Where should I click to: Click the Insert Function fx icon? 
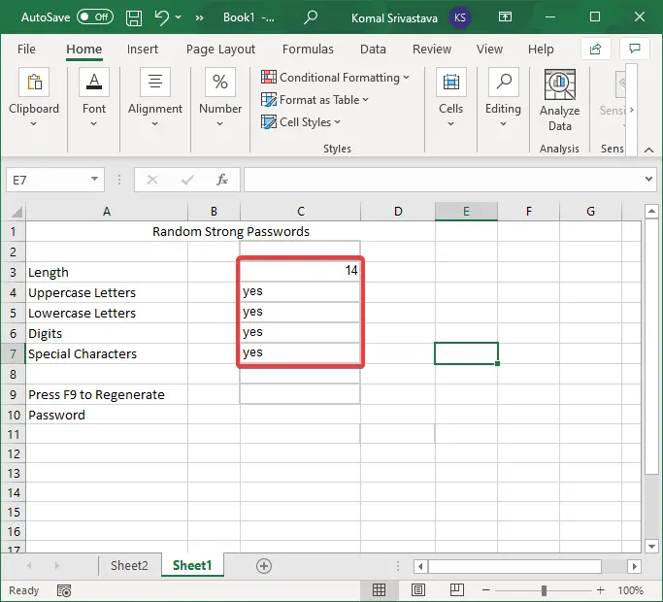[x=222, y=180]
